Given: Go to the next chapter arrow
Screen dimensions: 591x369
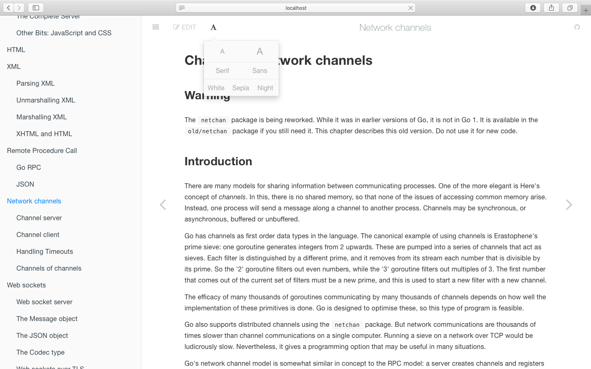Looking at the screenshot, I should 569,205.
